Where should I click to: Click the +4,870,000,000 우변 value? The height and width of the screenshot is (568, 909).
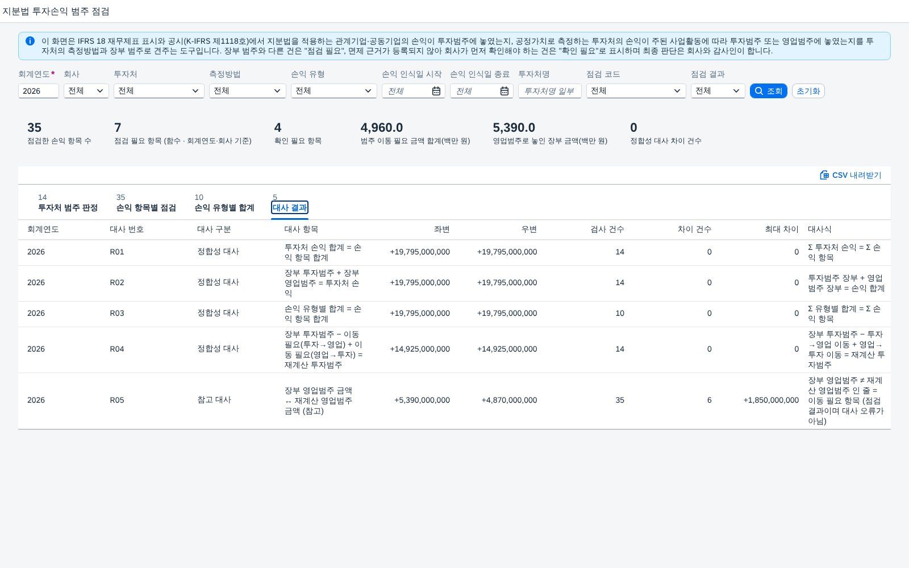pyautogui.click(x=509, y=400)
